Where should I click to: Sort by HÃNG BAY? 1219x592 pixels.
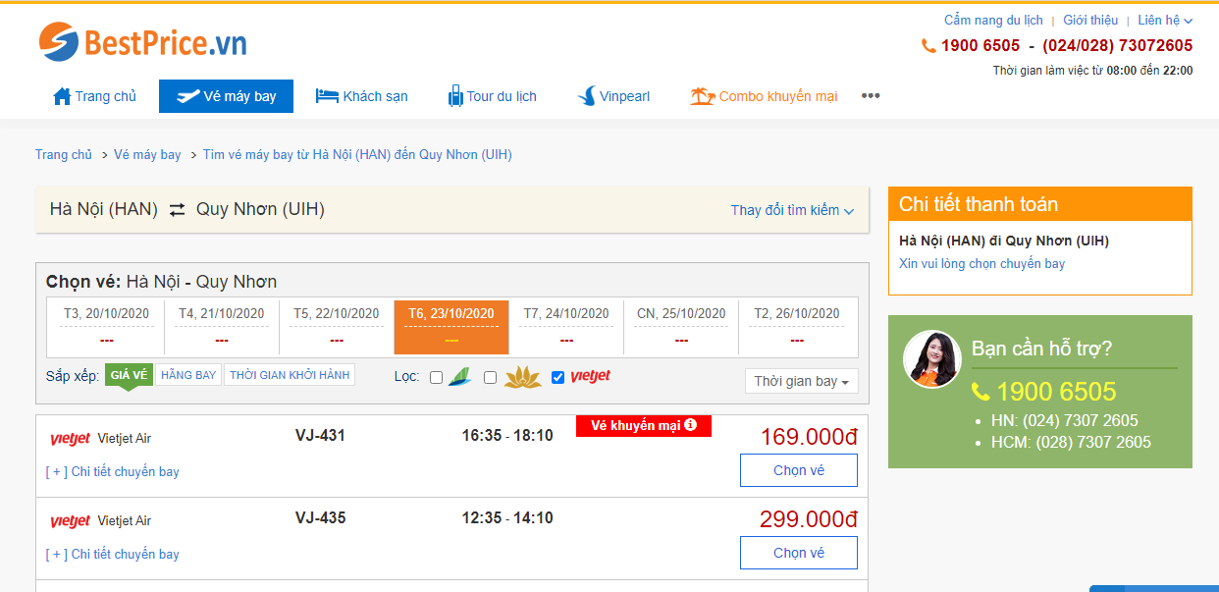188,375
